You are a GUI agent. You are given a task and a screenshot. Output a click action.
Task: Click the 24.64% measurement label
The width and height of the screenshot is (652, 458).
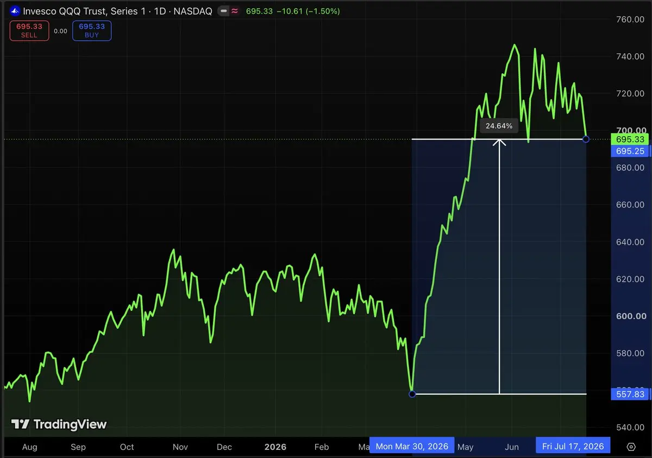pos(499,126)
